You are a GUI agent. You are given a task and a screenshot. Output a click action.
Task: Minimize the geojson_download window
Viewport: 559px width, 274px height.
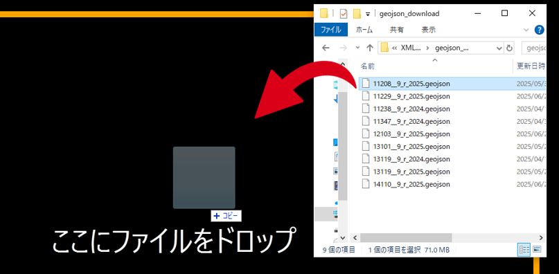[477, 14]
